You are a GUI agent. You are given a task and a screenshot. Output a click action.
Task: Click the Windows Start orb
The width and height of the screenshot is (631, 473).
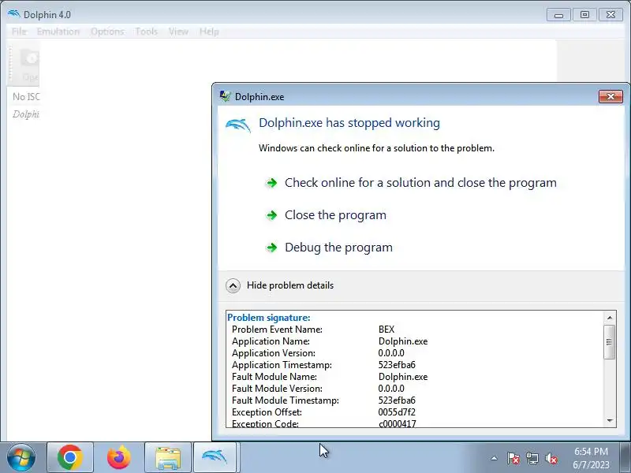click(x=21, y=457)
